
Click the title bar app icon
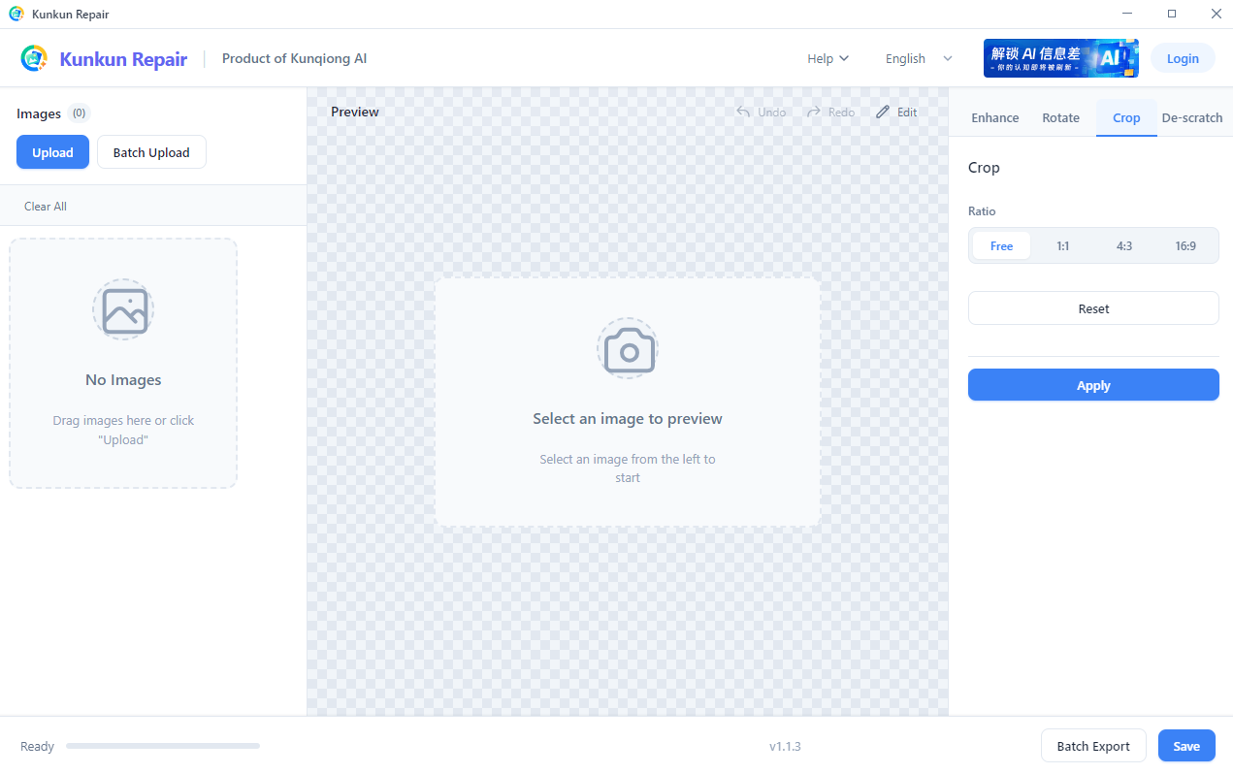pos(16,14)
